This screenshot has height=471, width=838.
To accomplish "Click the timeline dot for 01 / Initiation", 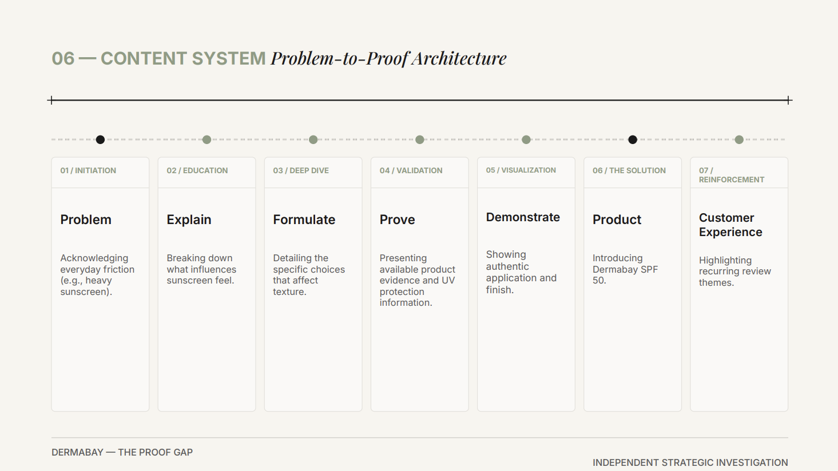I will point(100,139).
